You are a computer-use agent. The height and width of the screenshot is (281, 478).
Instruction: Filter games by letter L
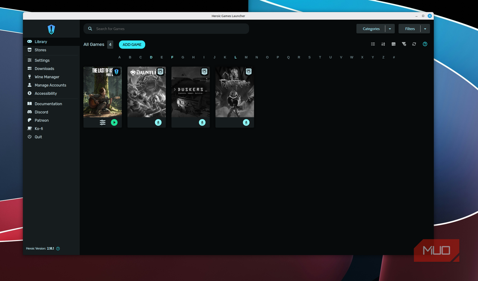236,57
